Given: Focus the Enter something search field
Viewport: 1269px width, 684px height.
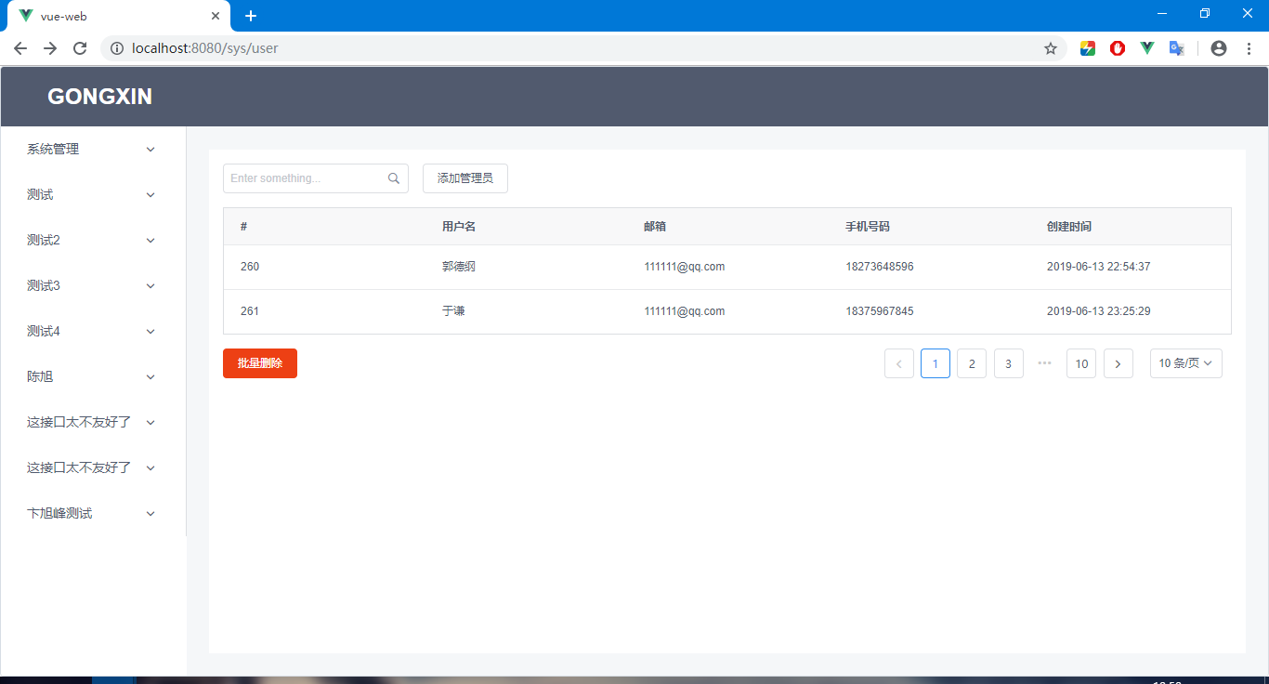Looking at the screenshot, I should (316, 178).
